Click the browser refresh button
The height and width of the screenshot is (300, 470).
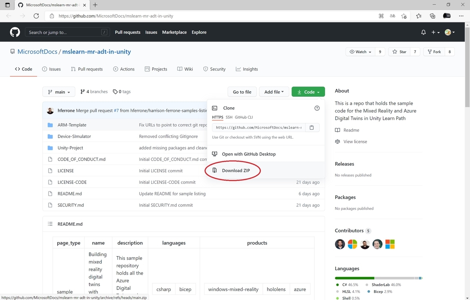36,16
